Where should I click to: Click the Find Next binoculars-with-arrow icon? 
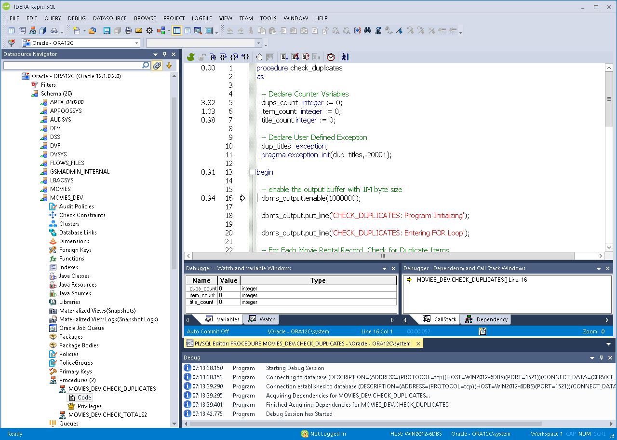click(378, 30)
